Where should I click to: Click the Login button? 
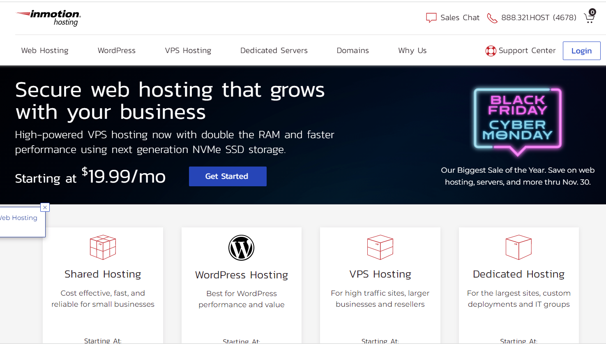point(581,51)
